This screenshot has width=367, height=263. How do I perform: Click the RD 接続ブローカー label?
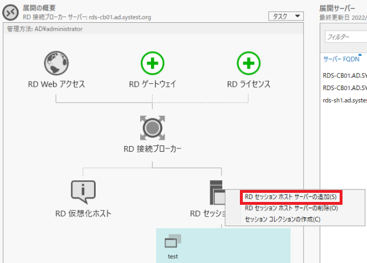[x=152, y=149]
